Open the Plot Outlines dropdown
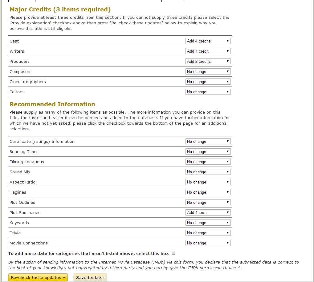Viewport: 314px width, 282px height. pos(208,202)
